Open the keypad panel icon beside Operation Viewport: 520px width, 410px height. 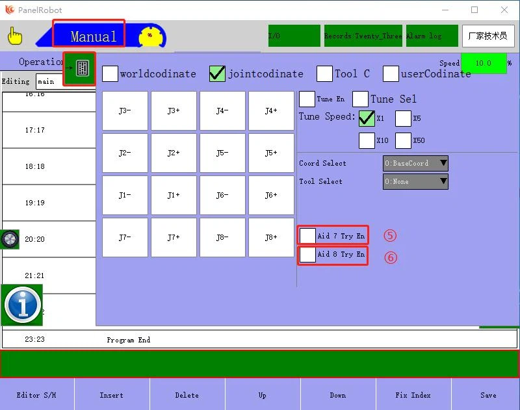click(x=81, y=68)
